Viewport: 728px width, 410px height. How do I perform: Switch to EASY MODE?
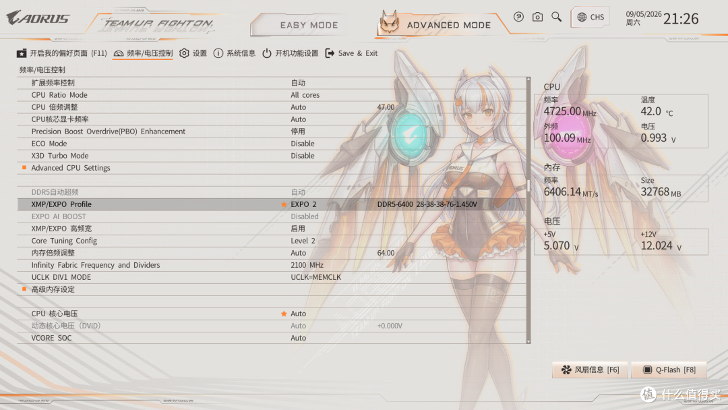(309, 25)
